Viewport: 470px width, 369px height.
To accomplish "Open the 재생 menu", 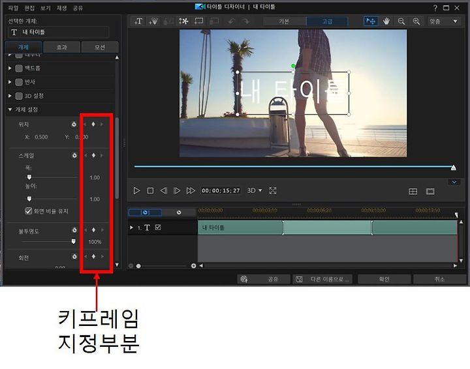I will [62, 8].
